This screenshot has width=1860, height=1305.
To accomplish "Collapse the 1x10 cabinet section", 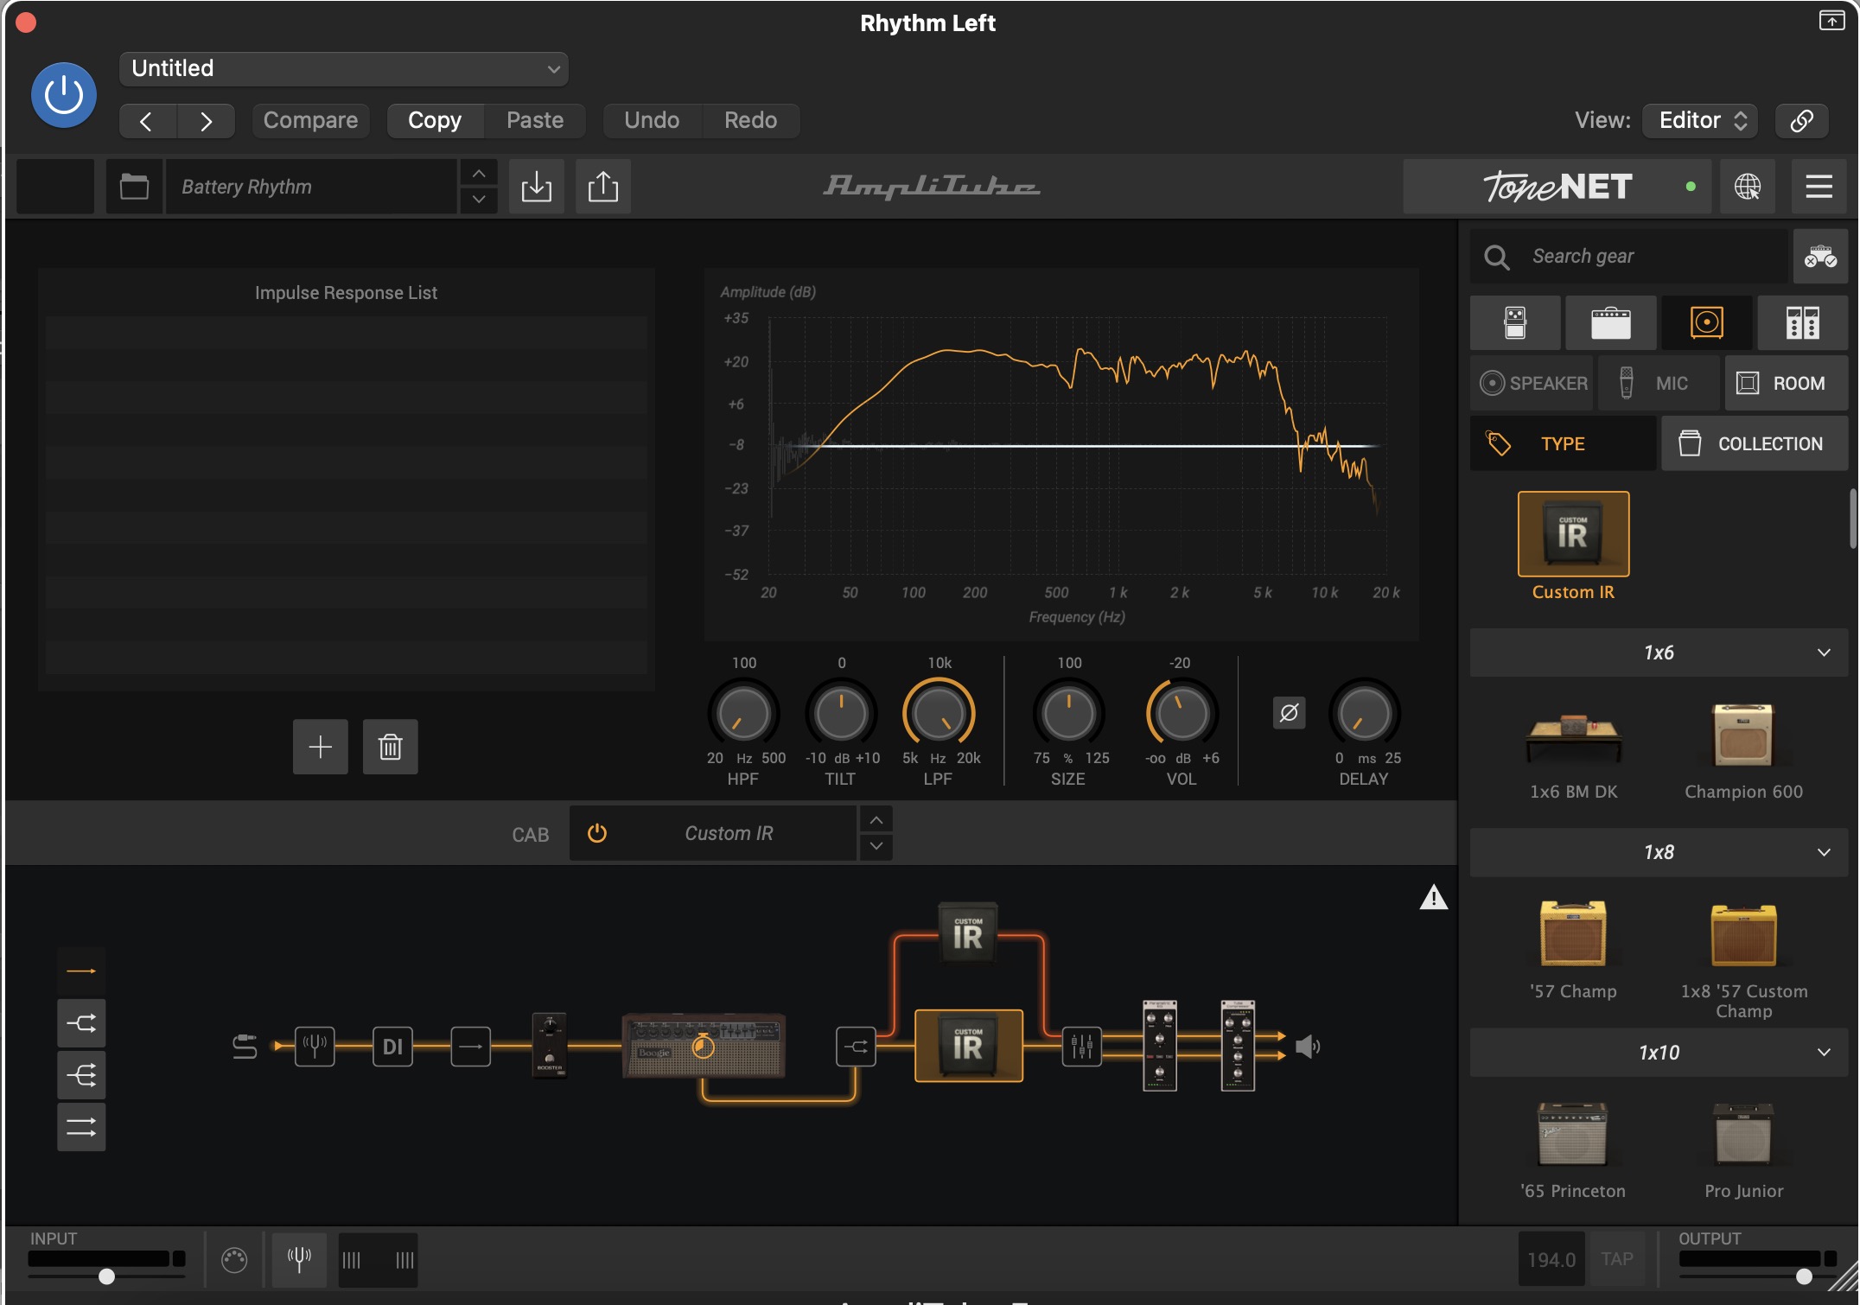I will point(1659,1052).
